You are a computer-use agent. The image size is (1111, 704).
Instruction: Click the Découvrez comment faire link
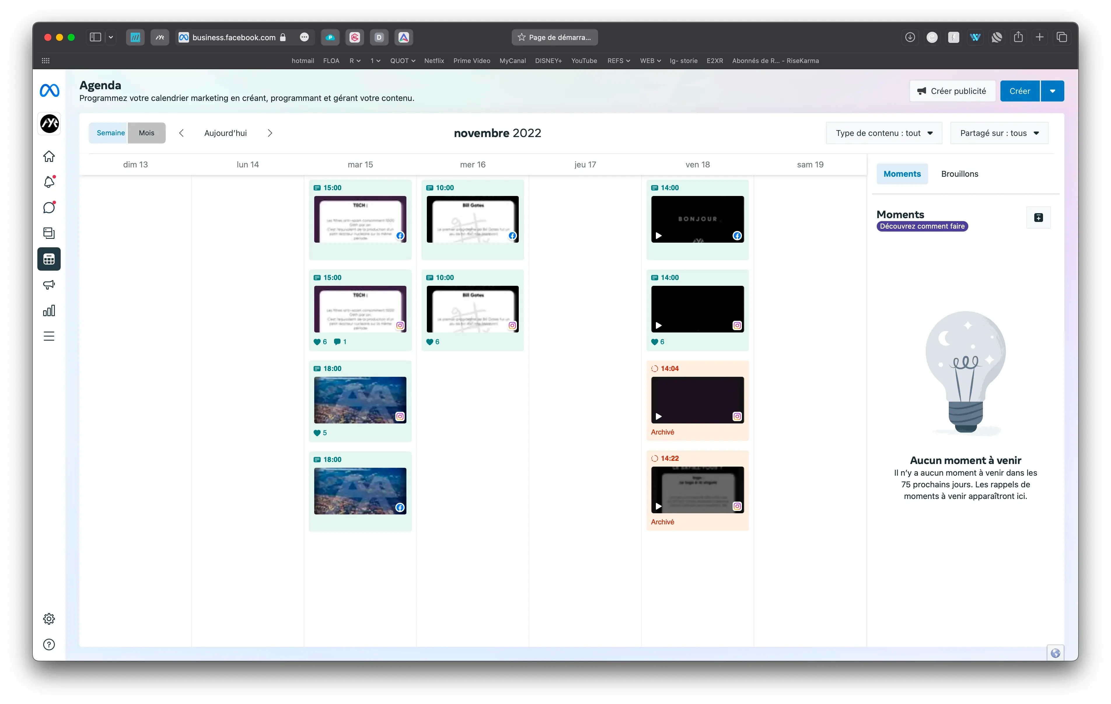922,226
